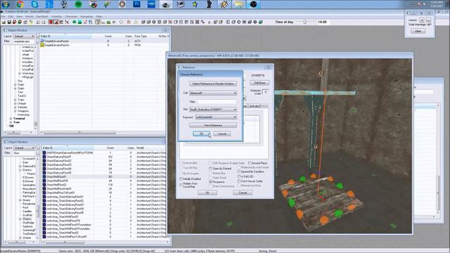Image resolution: width=450 pixels, height=253 pixels.
Task: Click the Edit Base button
Action: pyautogui.click(x=259, y=83)
